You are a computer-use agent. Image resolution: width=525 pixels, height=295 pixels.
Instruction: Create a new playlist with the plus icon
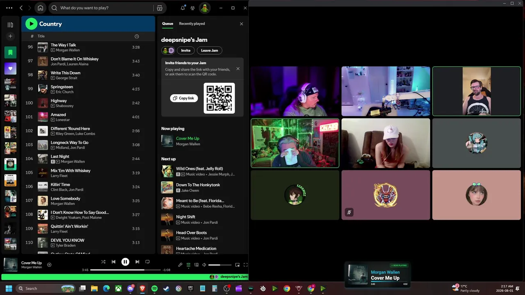[x=10, y=36]
